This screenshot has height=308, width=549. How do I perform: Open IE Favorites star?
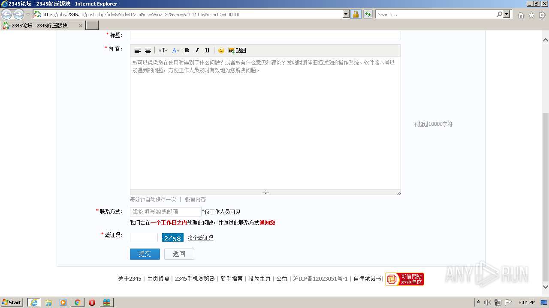click(x=531, y=15)
